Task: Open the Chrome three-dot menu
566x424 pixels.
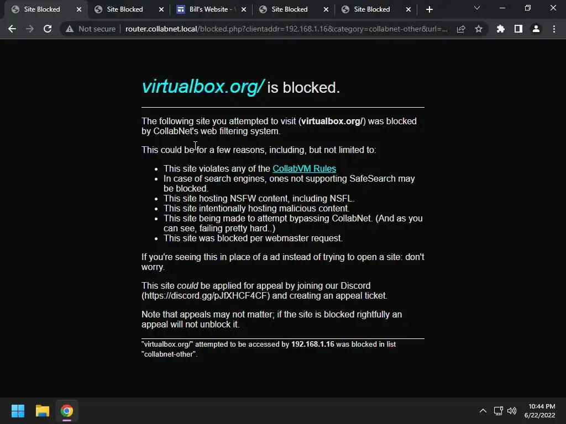Action: pyautogui.click(x=554, y=29)
